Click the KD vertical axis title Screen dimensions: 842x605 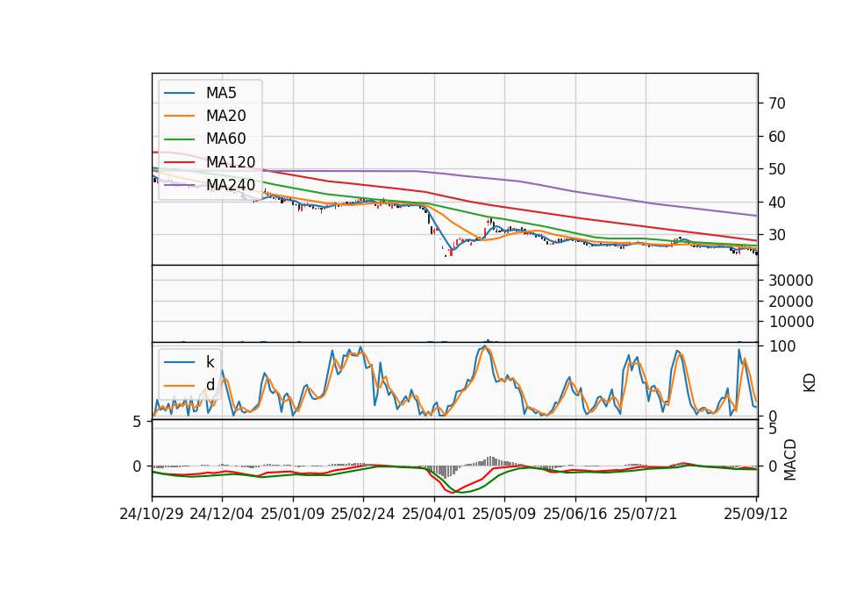click(x=810, y=383)
